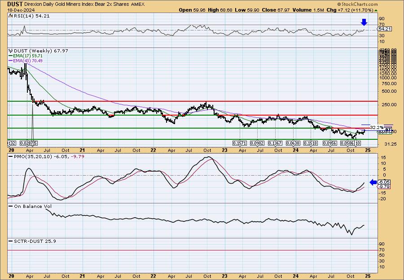Click the boxed -6.05 PMO value tag
This screenshot has width=404, height=280.
pos(383,182)
